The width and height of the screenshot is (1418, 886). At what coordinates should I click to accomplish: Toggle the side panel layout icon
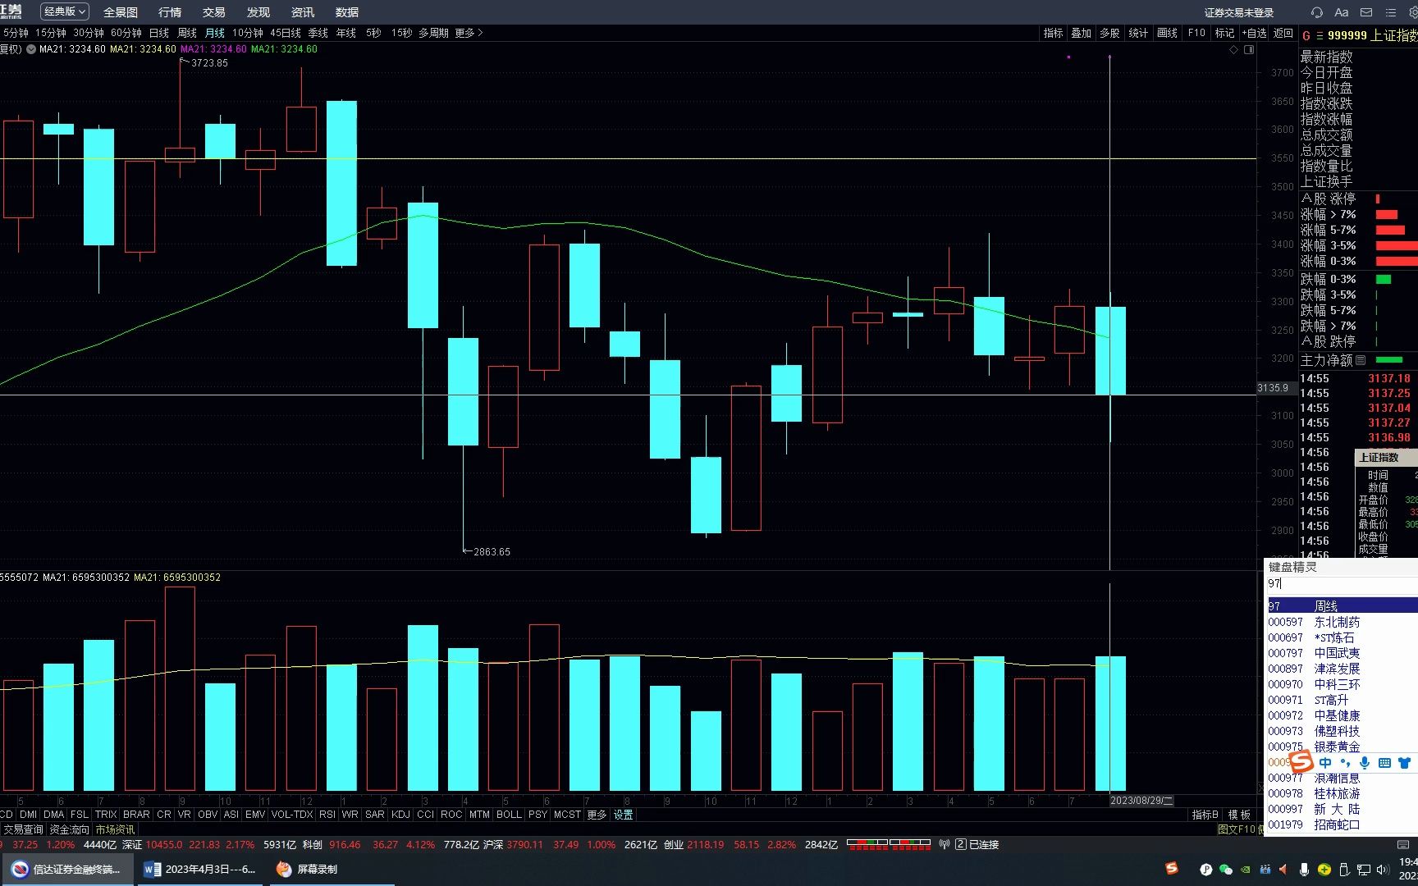point(1249,50)
